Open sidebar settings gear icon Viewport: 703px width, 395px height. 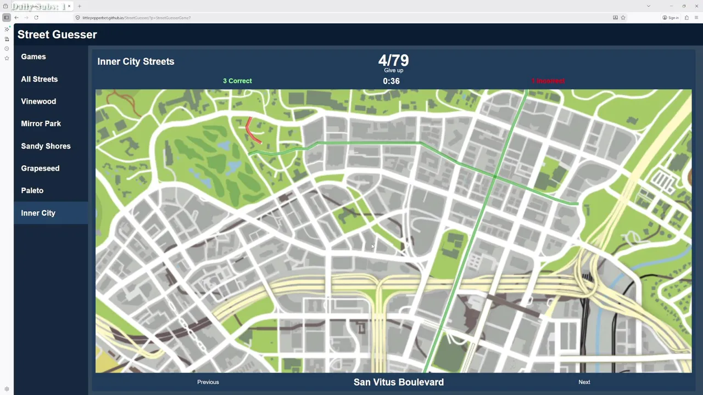coord(7,389)
